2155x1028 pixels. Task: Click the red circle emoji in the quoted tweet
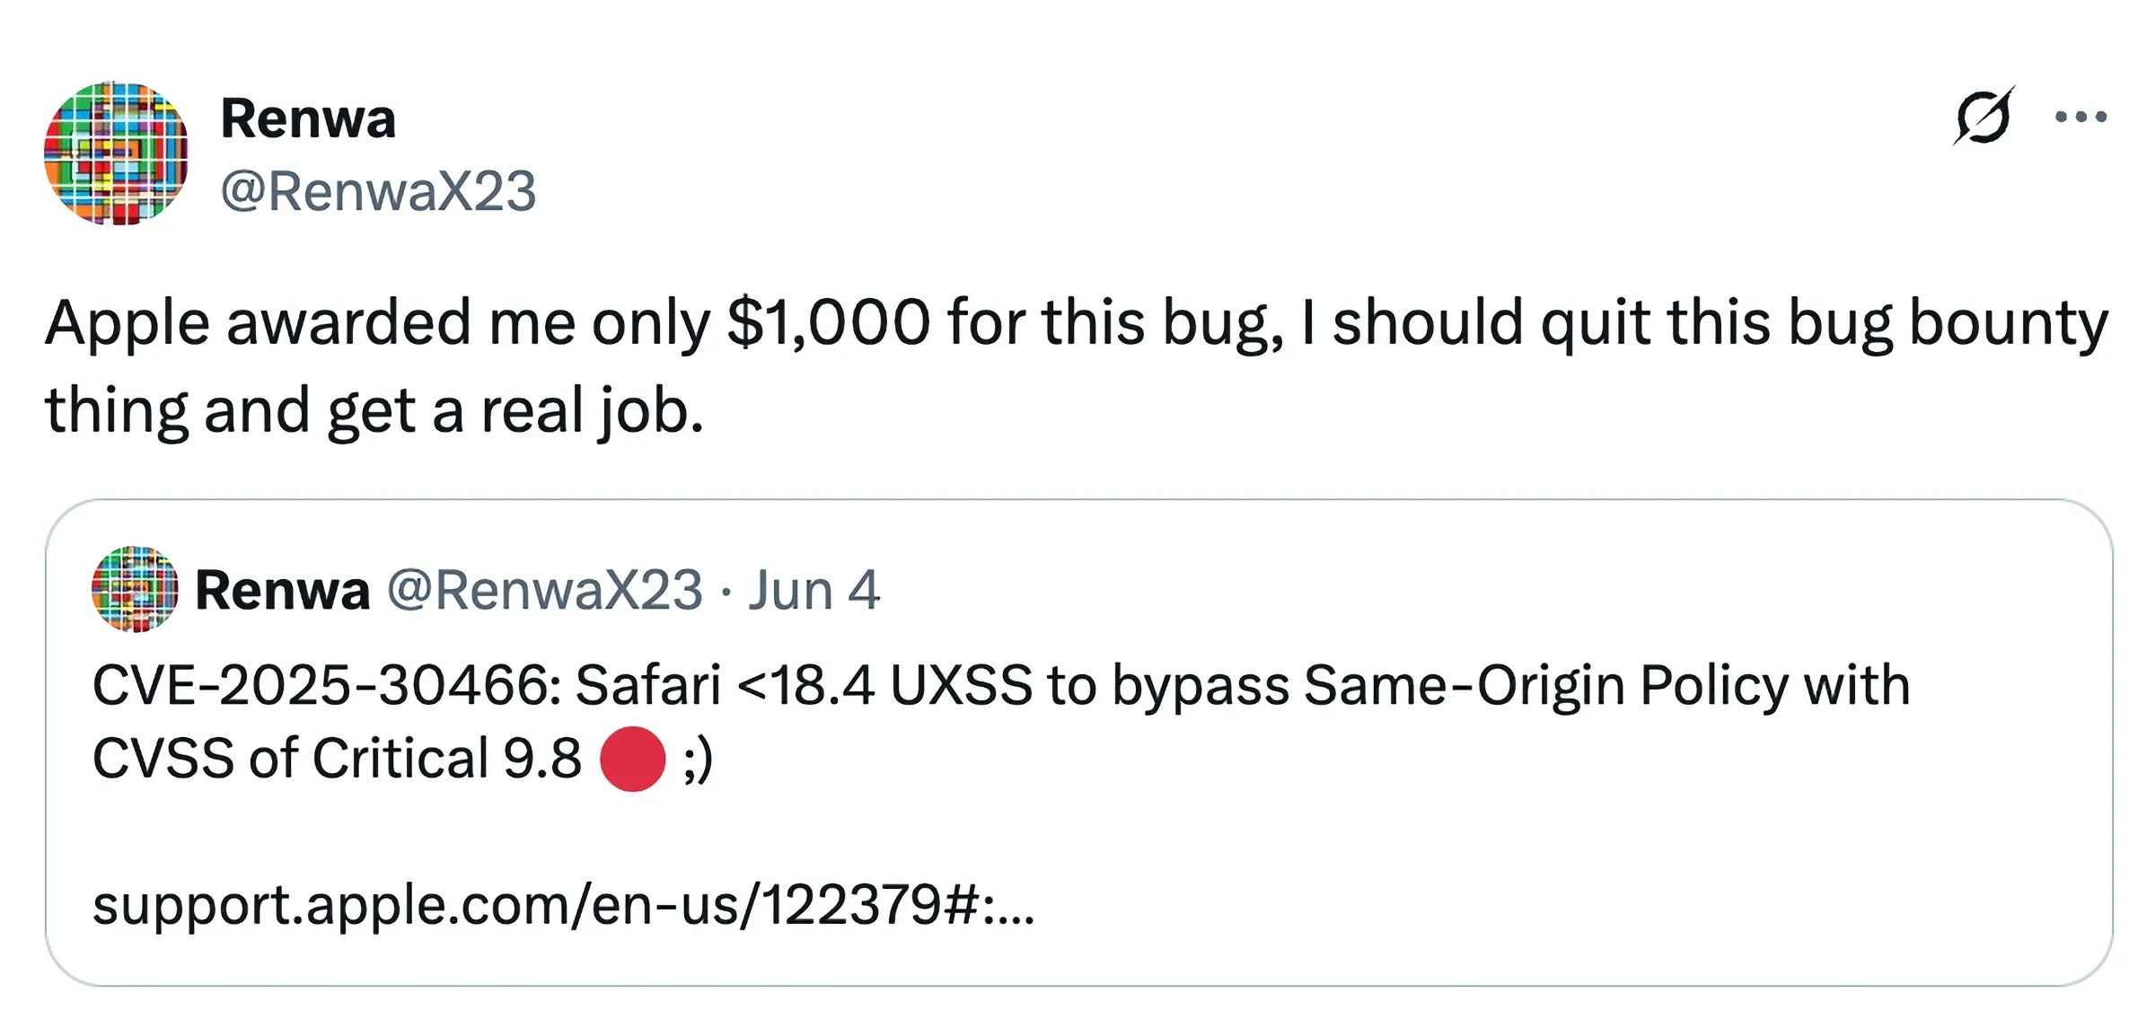634,759
